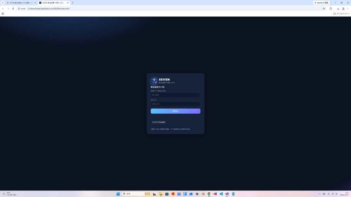Focus the パスワード password input field
Image resolution: width=351 pixels, height=197 pixels.
175,104
